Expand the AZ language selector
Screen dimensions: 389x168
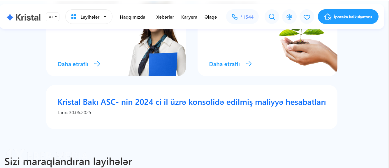[52, 17]
